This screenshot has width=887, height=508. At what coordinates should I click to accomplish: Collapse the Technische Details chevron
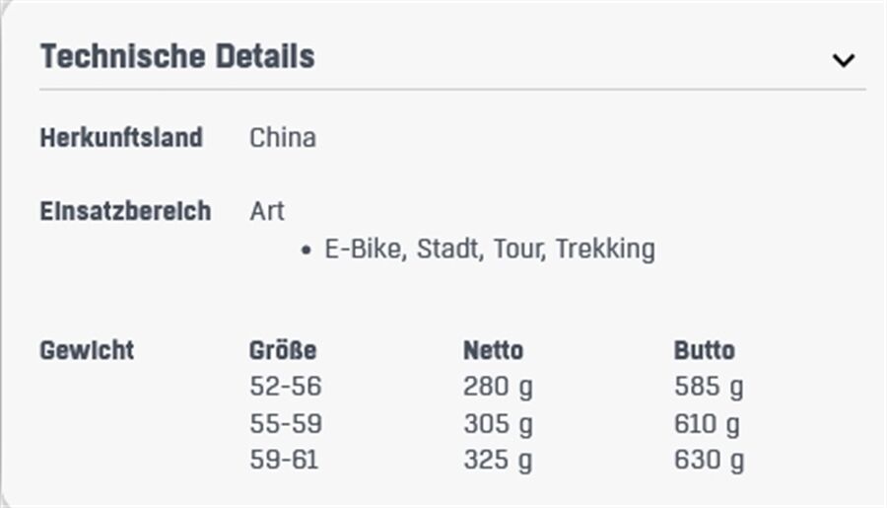[x=843, y=59]
